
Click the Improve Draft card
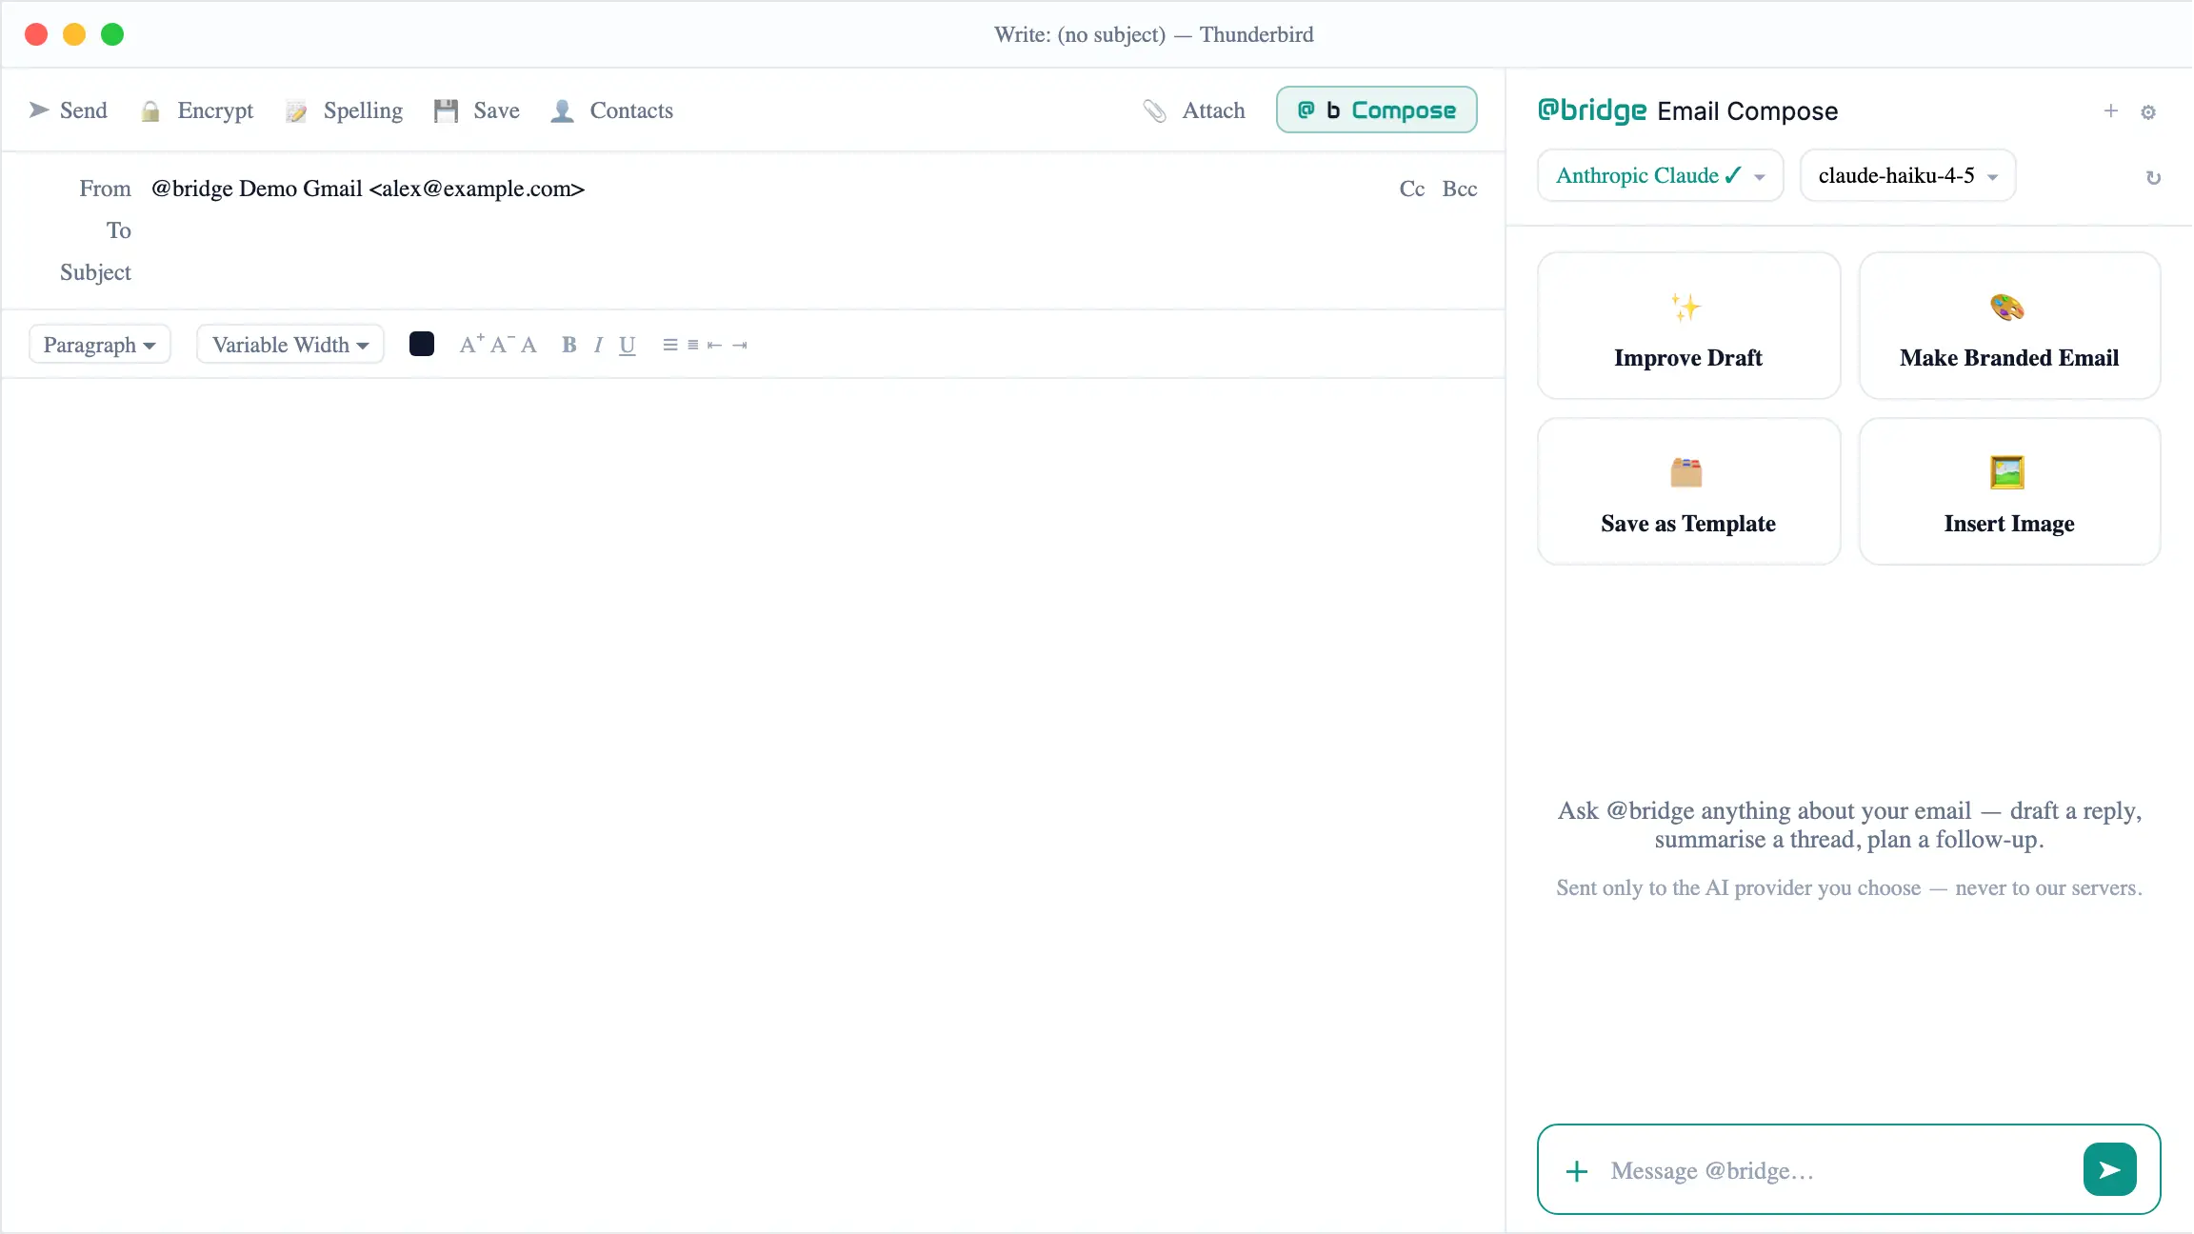click(1689, 326)
